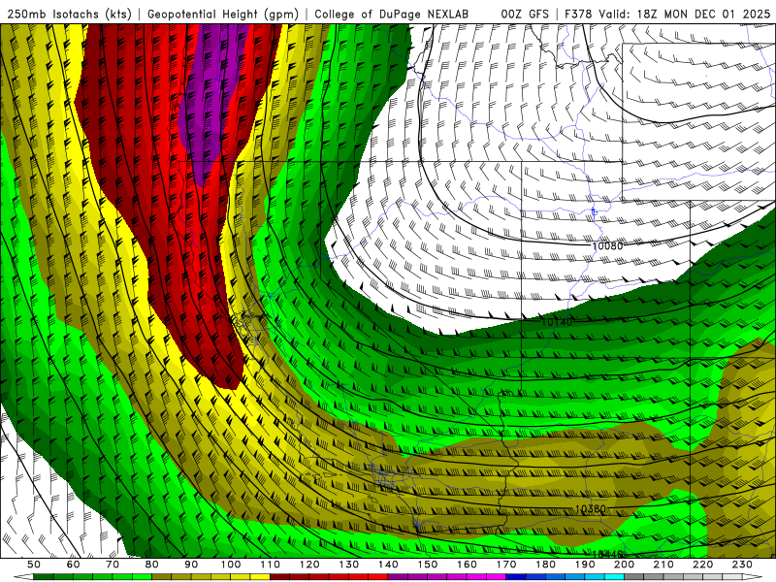Select the magenta swatch left of 170
Viewport: 776px width, 582px height.
496,577
